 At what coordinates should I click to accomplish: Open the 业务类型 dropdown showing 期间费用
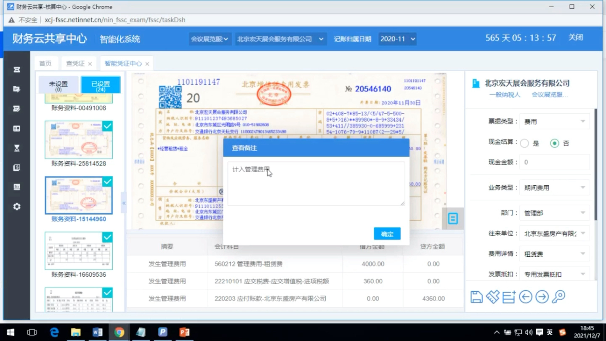pos(554,187)
